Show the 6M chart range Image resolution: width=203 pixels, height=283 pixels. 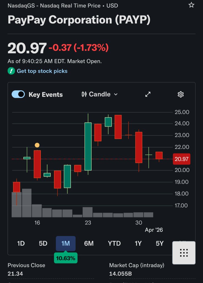pos(89,243)
